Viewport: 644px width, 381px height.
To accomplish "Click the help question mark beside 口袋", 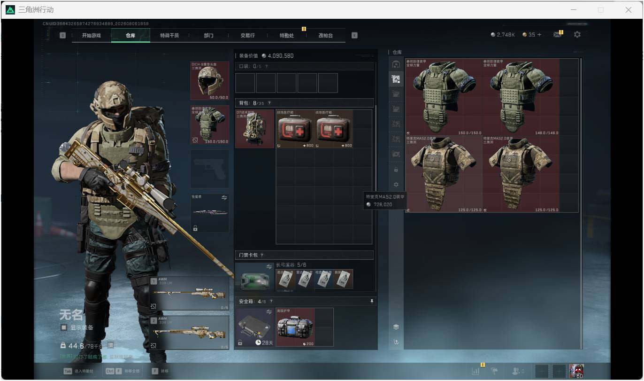I will pyautogui.click(x=267, y=67).
